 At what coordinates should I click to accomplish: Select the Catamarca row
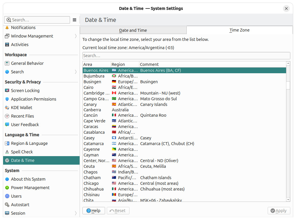point(184,143)
